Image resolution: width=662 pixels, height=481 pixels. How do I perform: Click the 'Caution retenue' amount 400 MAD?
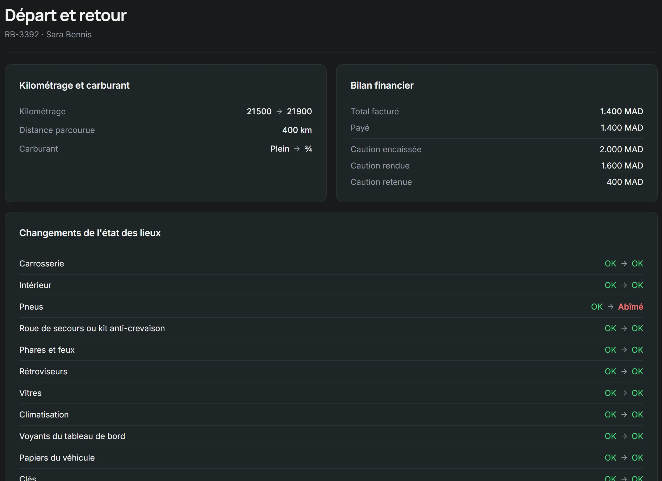click(x=625, y=182)
